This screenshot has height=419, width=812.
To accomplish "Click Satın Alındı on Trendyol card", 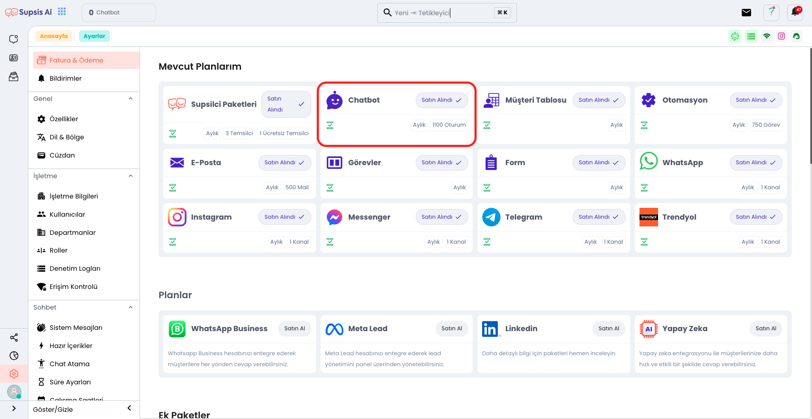I will point(756,217).
